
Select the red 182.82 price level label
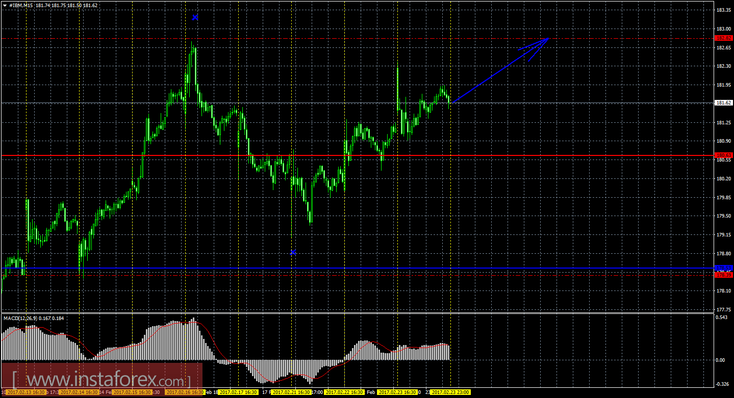click(724, 38)
